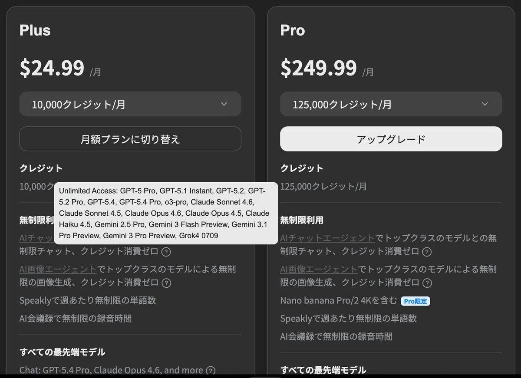The height and width of the screenshot is (378, 521).
Task: Click the Pro plan heading
Action: 293,30
